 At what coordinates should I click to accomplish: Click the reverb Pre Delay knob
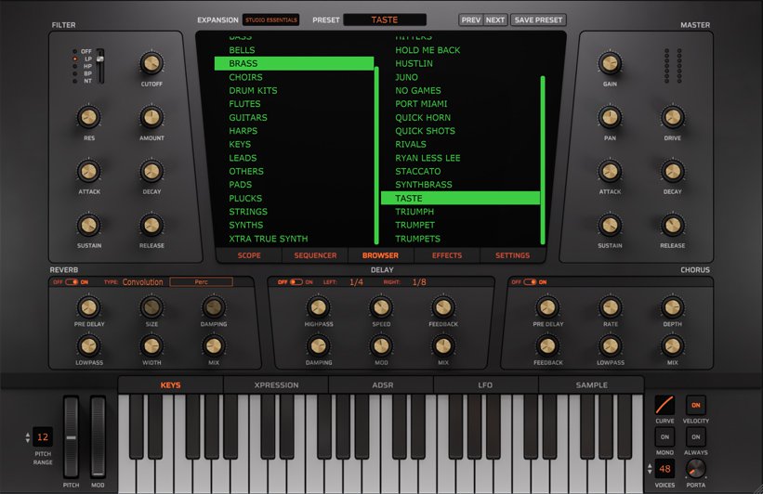[x=88, y=306]
